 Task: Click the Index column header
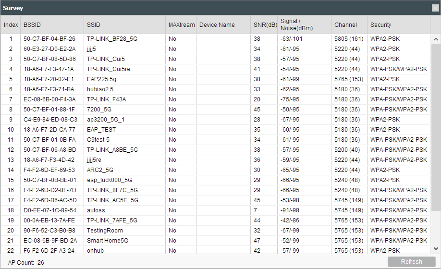point(11,24)
